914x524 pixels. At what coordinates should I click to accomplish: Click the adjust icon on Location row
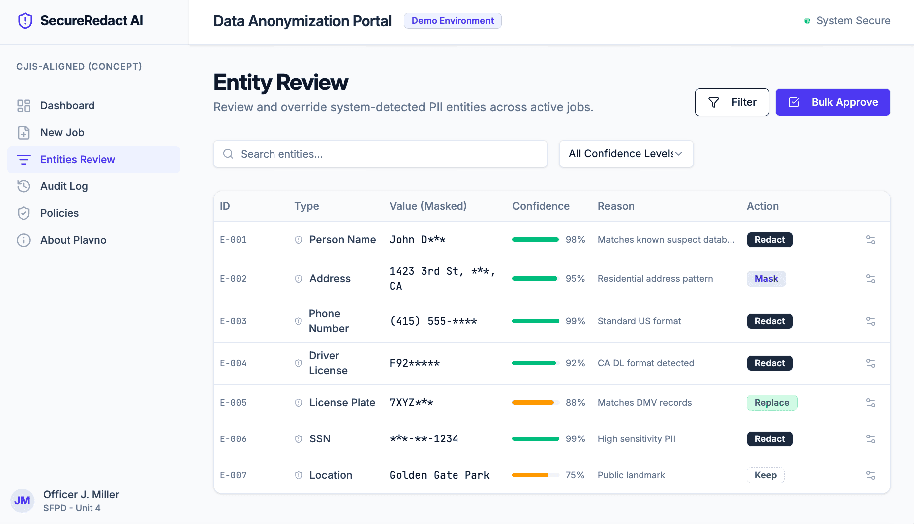pyautogui.click(x=870, y=475)
